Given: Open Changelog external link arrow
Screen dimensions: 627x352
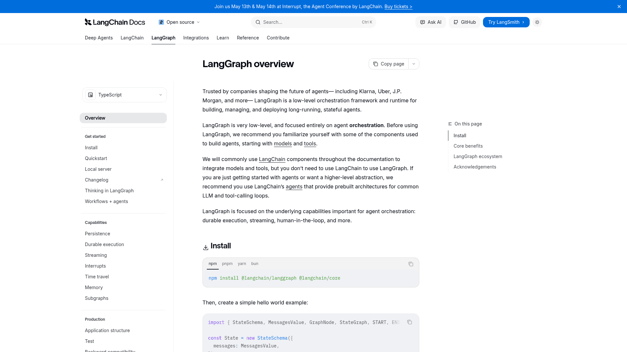Looking at the screenshot, I should tap(162, 180).
